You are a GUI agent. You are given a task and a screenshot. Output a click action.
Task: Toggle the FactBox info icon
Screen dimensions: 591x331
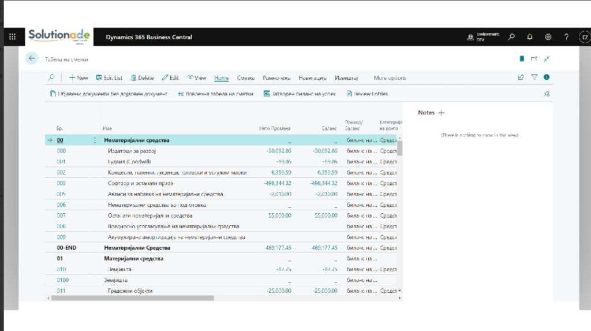point(547,77)
